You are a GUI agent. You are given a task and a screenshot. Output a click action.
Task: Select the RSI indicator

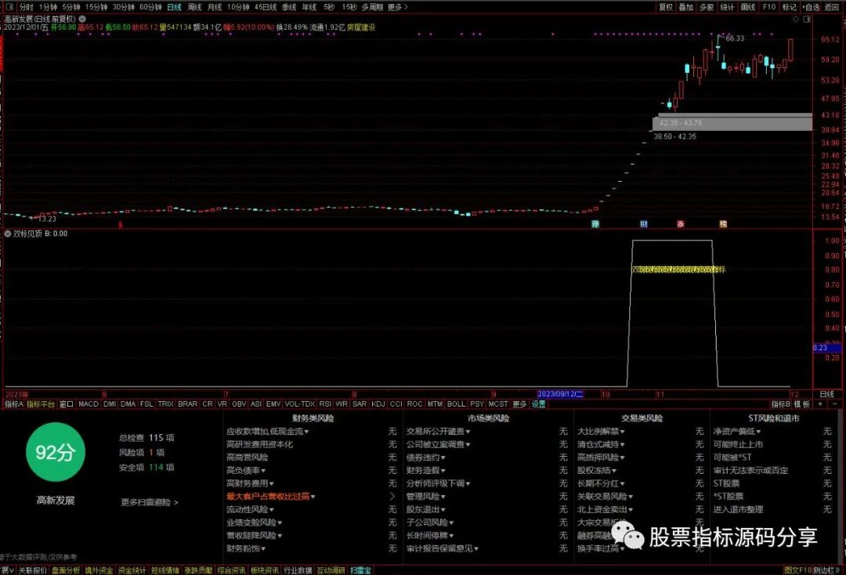[325, 404]
